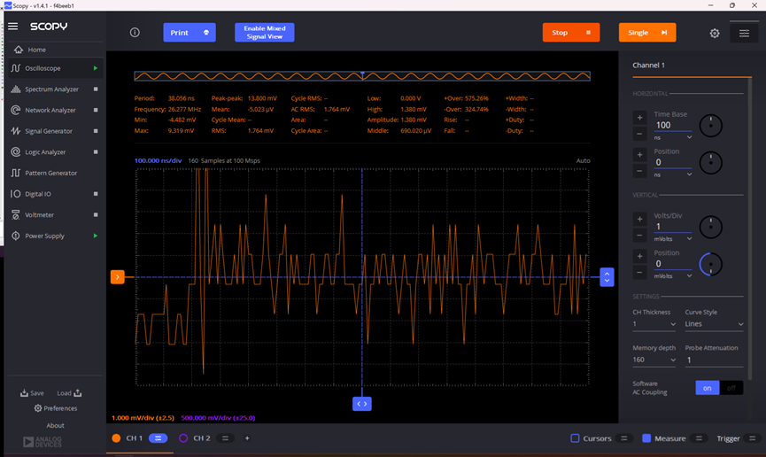The image size is (766, 457).
Task: Stop the oscilloscope acquisition
Action: [x=571, y=32]
